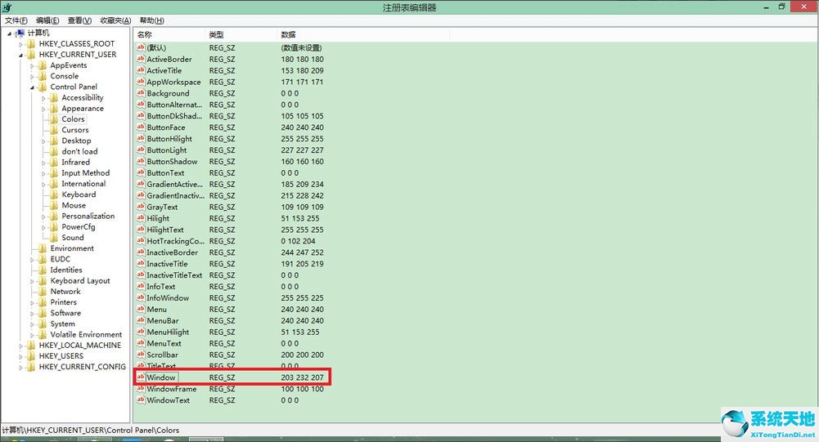Select the MenuHilight value name
This screenshot has width=819, height=442.
(x=168, y=332)
